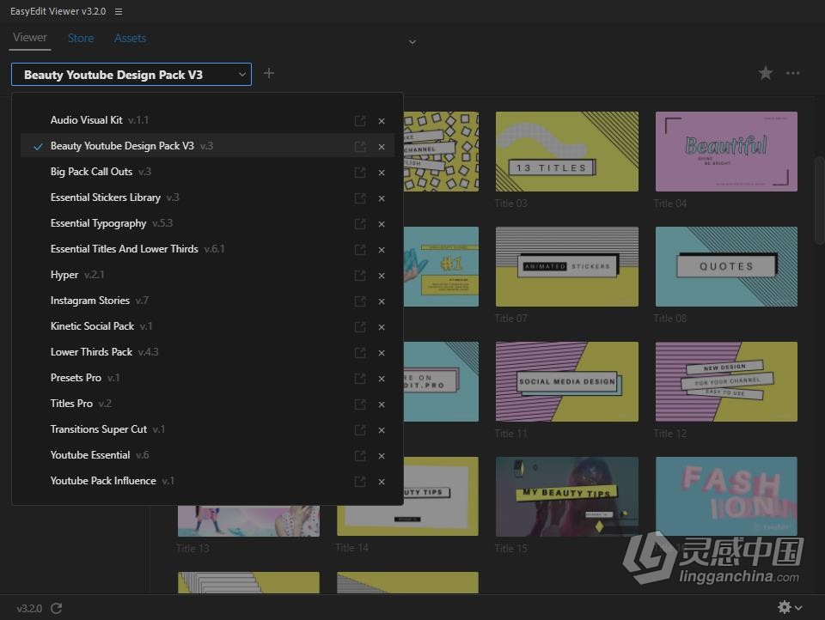The height and width of the screenshot is (620, 825).
Task: Remove Kinetic Social Pack using X
Action: [x=382, y=327]
